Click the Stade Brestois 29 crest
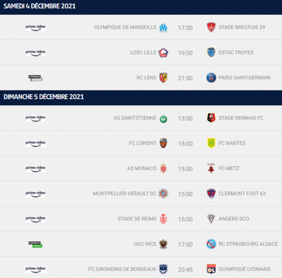 click(211, 27)
